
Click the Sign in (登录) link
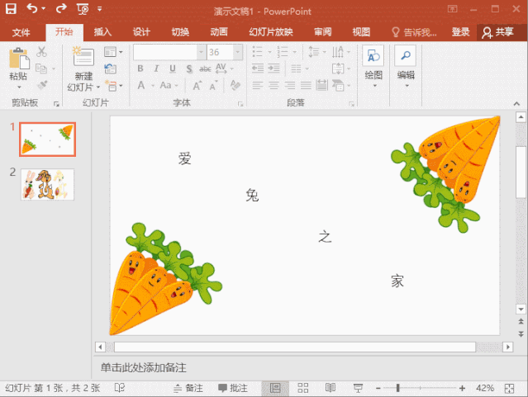point(460,32)
